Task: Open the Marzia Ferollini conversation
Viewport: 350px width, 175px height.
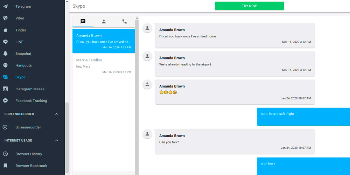Action: point(104,66)
